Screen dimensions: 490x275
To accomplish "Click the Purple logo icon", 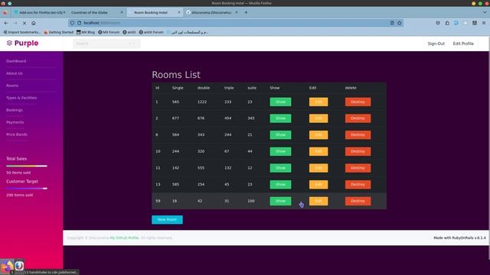I will (9, 43).
